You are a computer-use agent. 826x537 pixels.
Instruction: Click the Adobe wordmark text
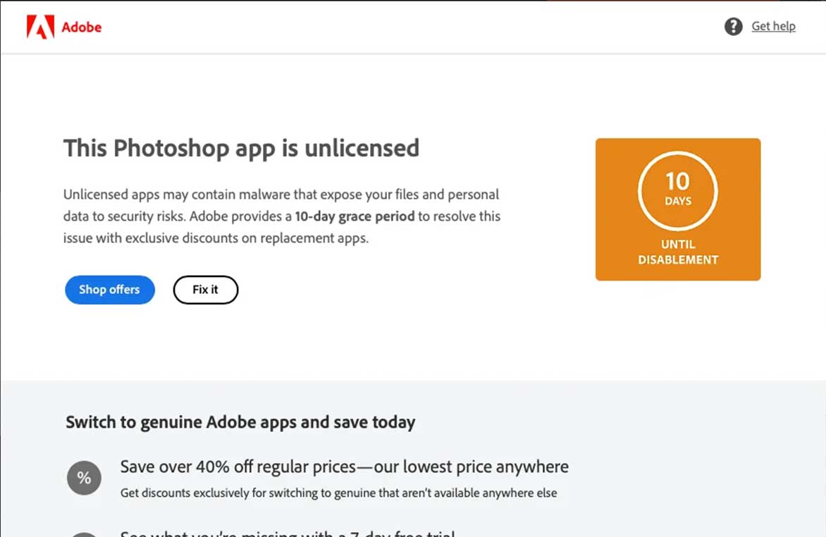pos(82,27)
